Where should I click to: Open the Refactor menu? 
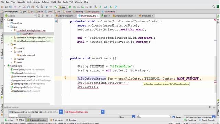coord(46,2)
